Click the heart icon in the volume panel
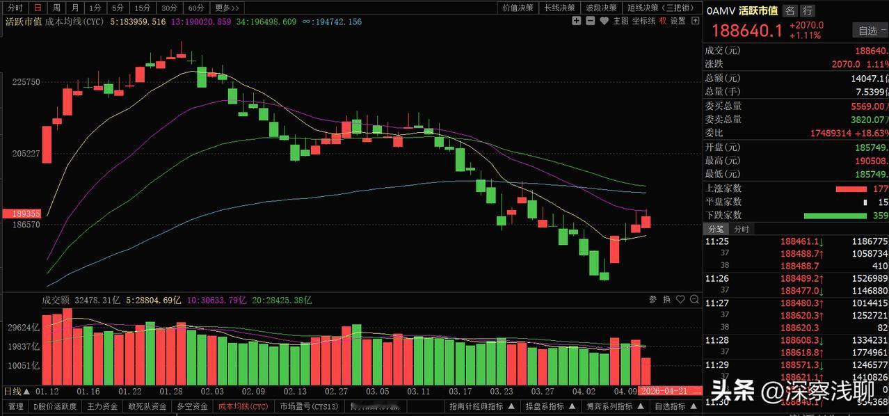The width and height of the screenshot is (889, 416). tap(680, 299)
